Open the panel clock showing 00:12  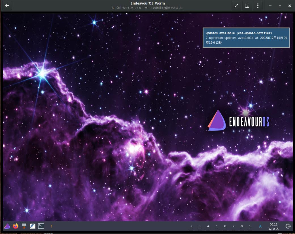273,226
